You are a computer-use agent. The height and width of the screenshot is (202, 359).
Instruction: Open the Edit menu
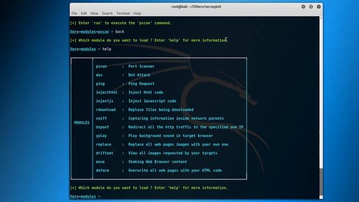(84, 13)
